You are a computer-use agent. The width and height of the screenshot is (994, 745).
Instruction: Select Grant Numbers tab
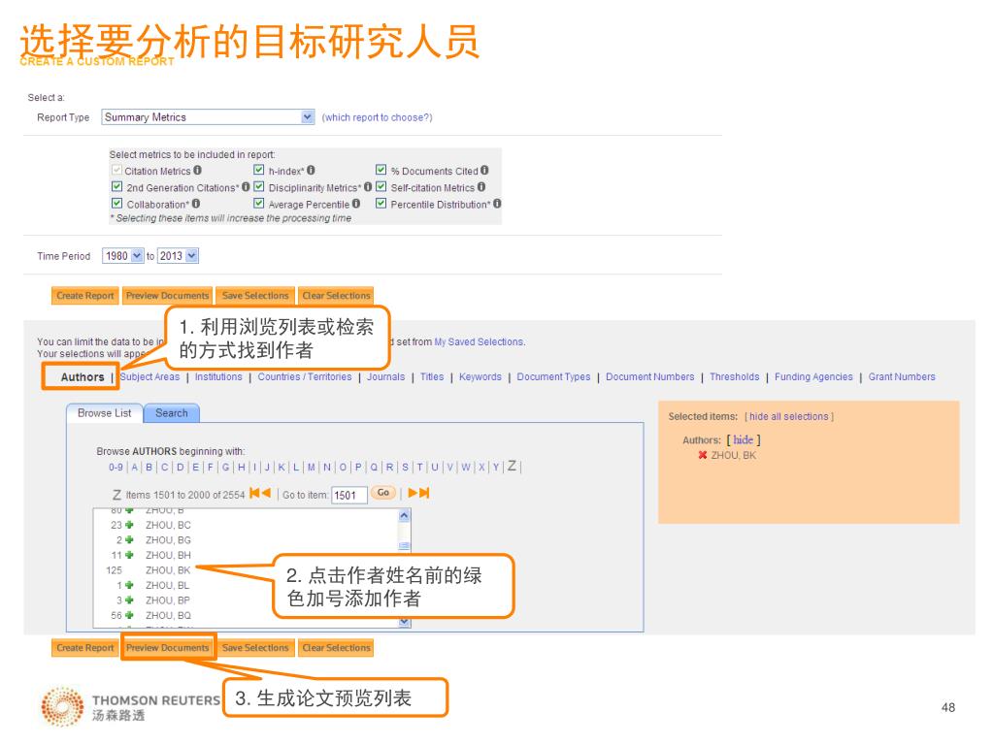[x=902, y=376]
